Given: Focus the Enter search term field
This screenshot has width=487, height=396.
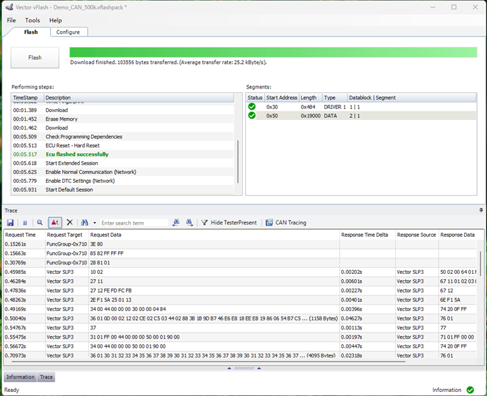Looking at the screenshot, I should click(x=134, y=223).
